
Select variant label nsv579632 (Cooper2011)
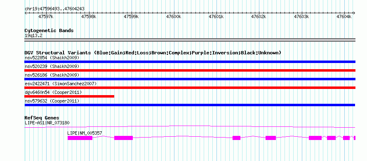pos(52,101)
